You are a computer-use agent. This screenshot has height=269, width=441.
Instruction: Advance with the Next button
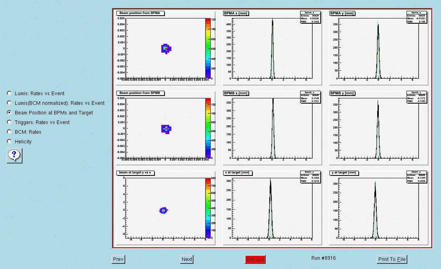pos(187,259)
